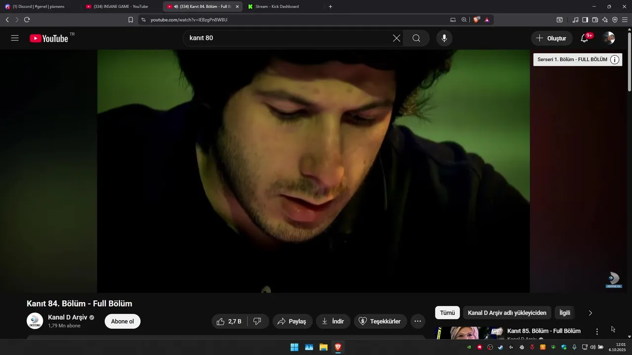Show more filter chips with arrow
The image size is (632, 355).
590,313
